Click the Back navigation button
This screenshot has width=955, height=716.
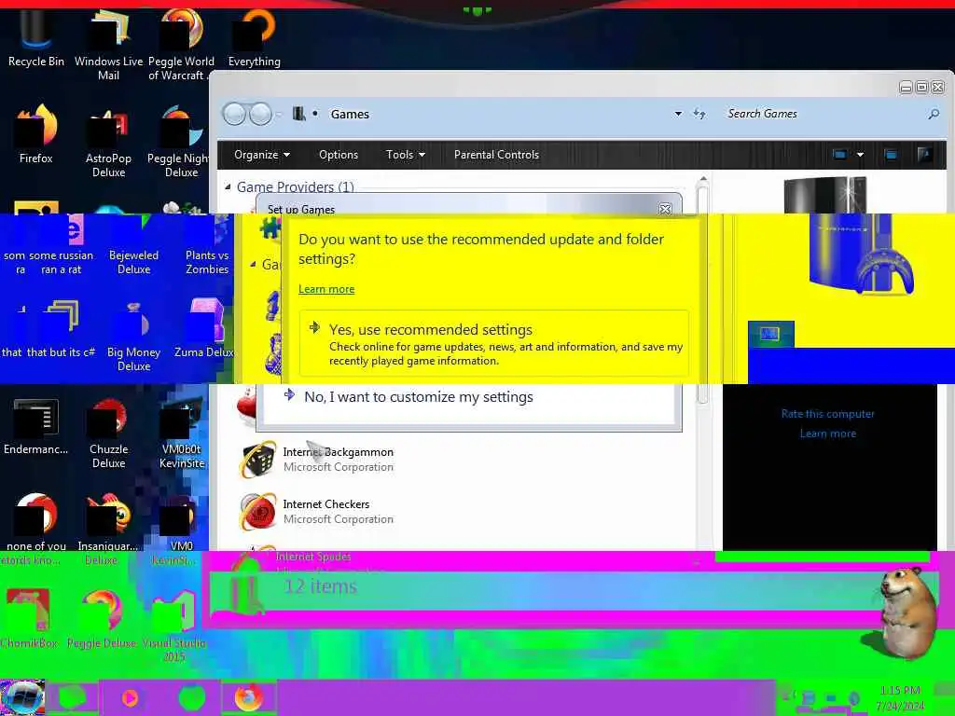(234, 114)
